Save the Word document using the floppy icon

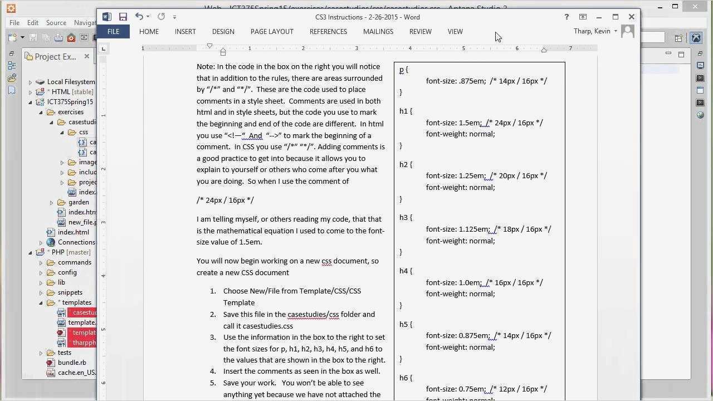click(x=123, y=17)
